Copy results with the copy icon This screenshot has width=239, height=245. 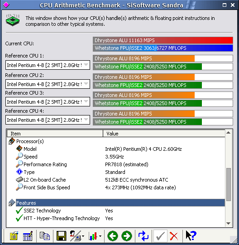(x=45, y=236)
